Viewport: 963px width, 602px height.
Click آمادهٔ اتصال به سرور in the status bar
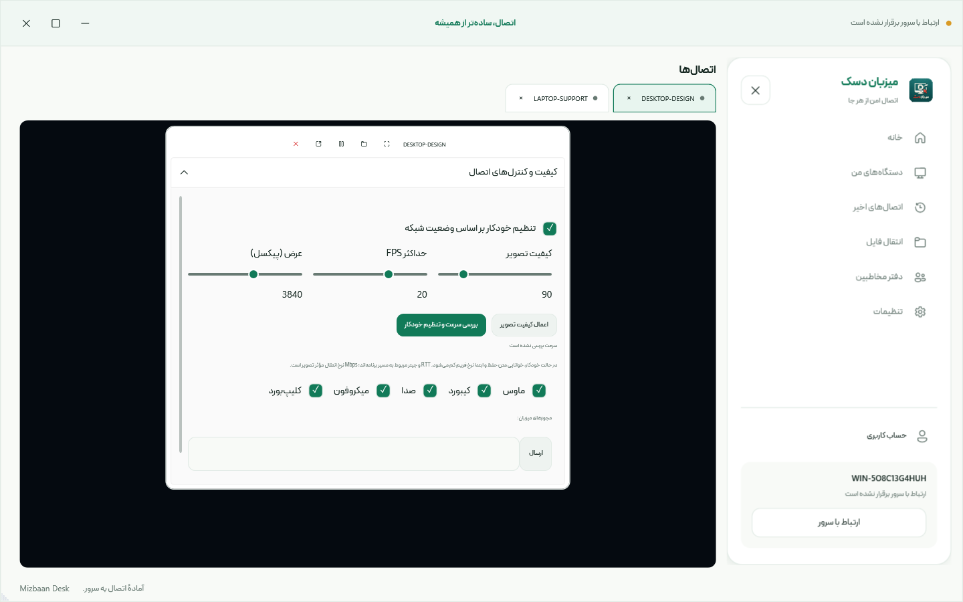pos(114,589)
